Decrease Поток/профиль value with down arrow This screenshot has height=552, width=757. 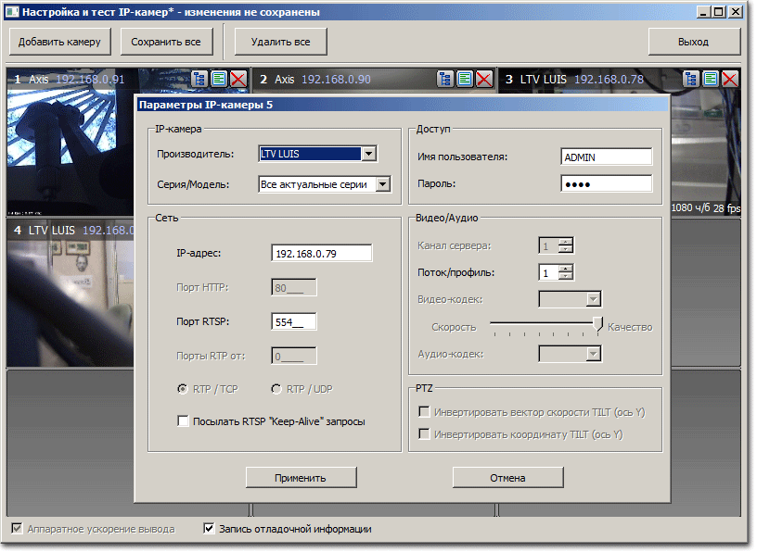pyautogui.click(x=565, y=276)
